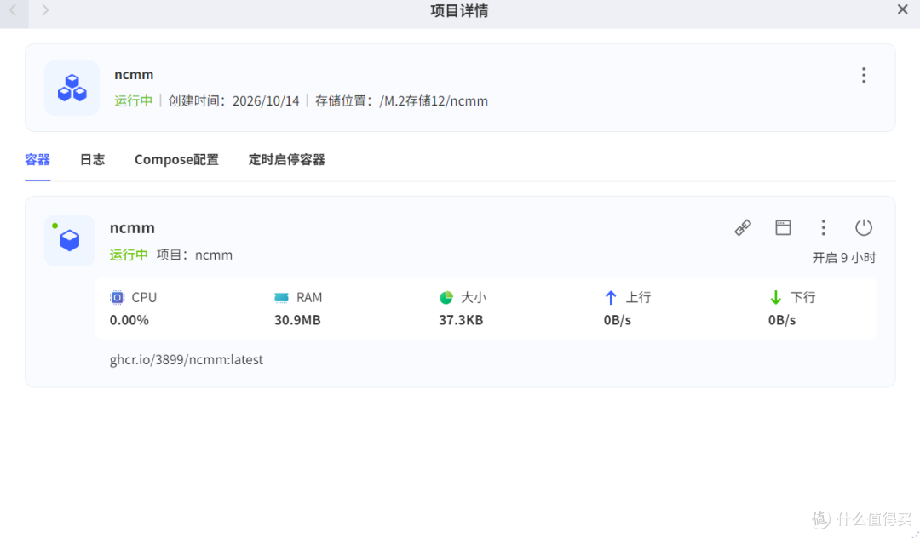Open the ncmm container more-options menu
This screenshot has width=920, height=538.
pos(823,227)
